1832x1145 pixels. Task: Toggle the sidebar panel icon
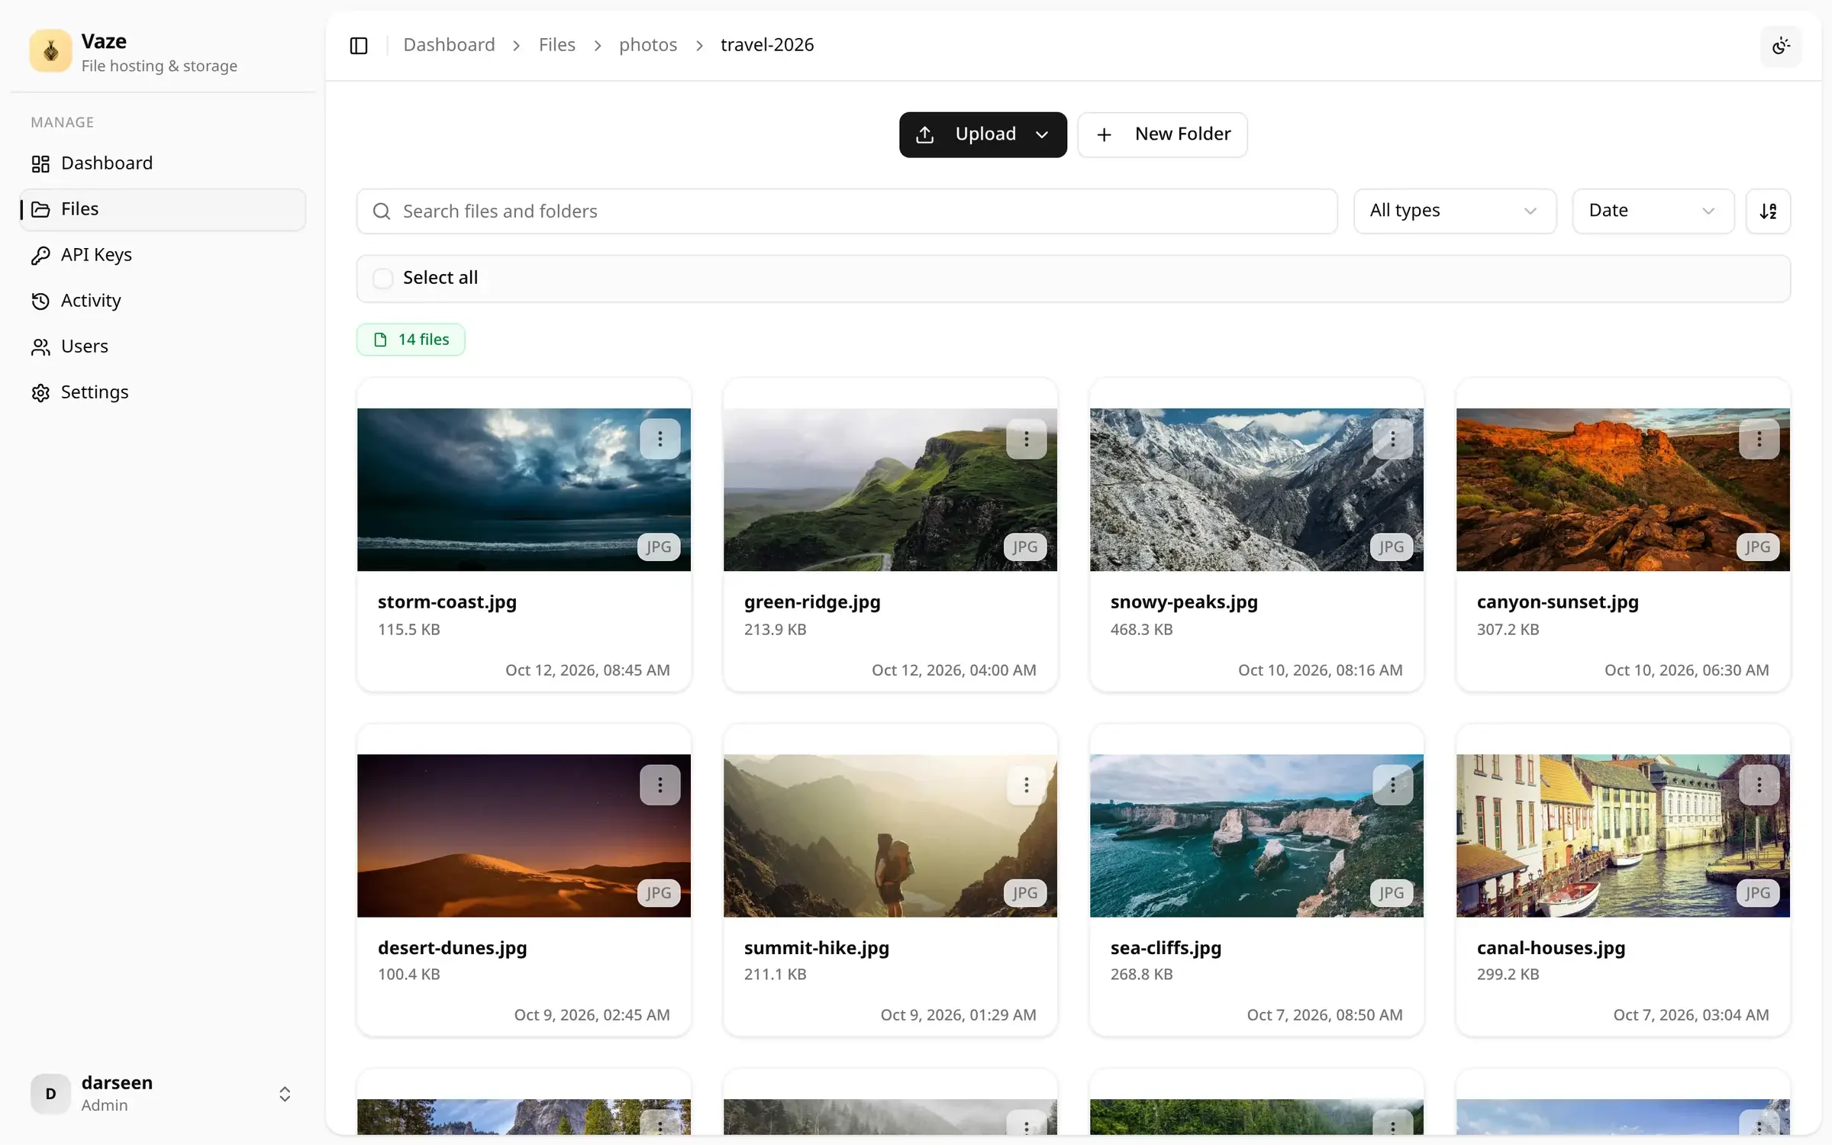tap(359, 45)
